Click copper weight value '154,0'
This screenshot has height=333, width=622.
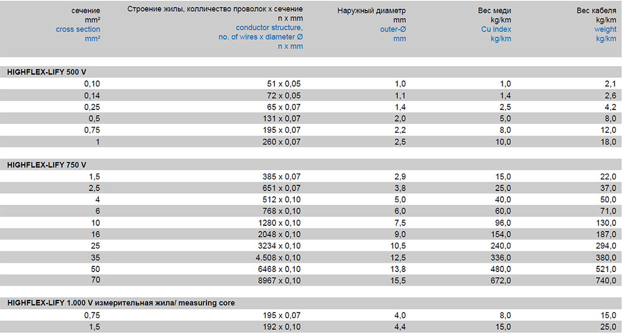tap(501, 235)
